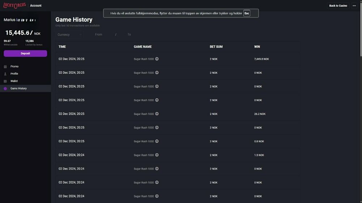Open info icon for the 26.2 NOK win

click(x=157, y=114)
